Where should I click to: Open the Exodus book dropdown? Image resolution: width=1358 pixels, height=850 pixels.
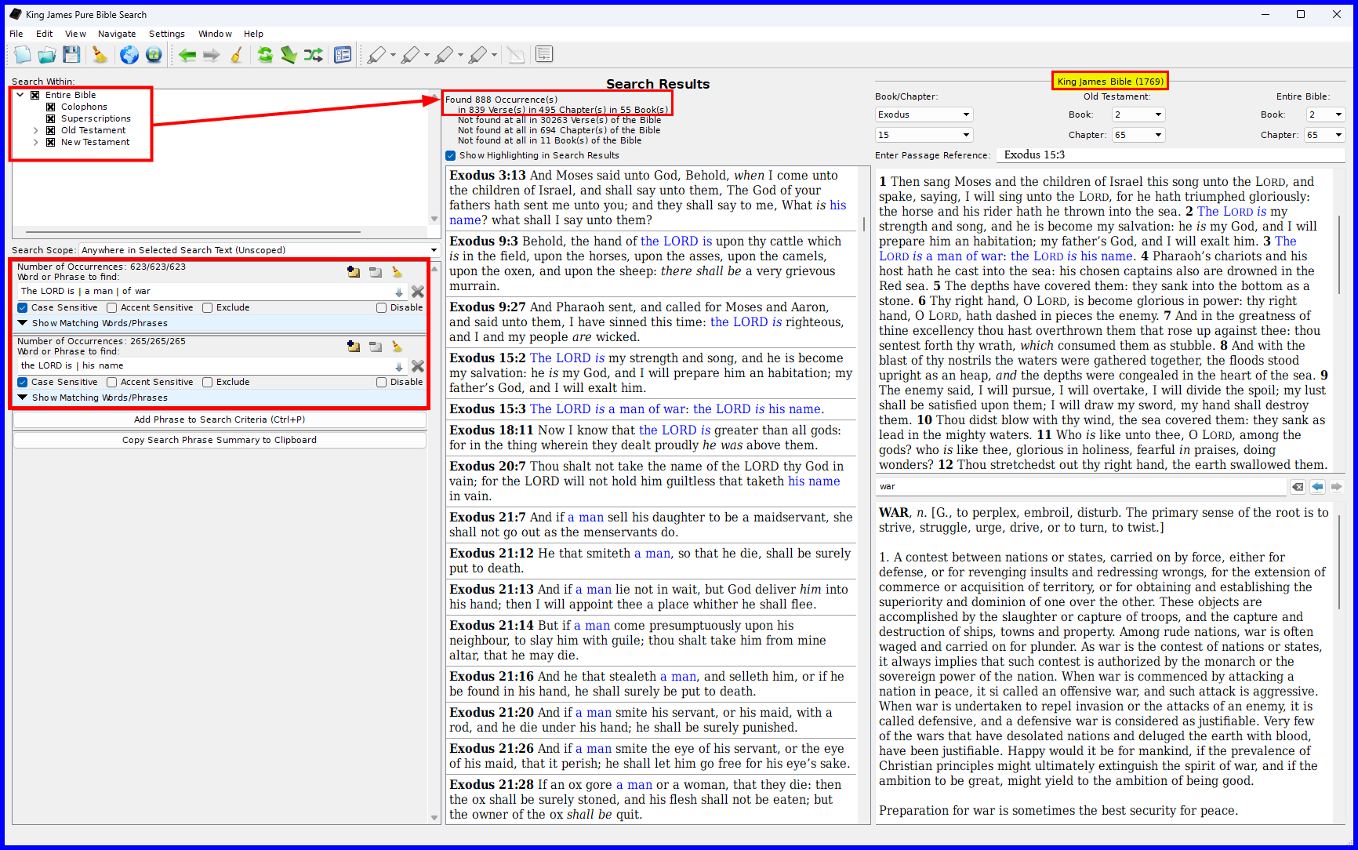point(924,114)
